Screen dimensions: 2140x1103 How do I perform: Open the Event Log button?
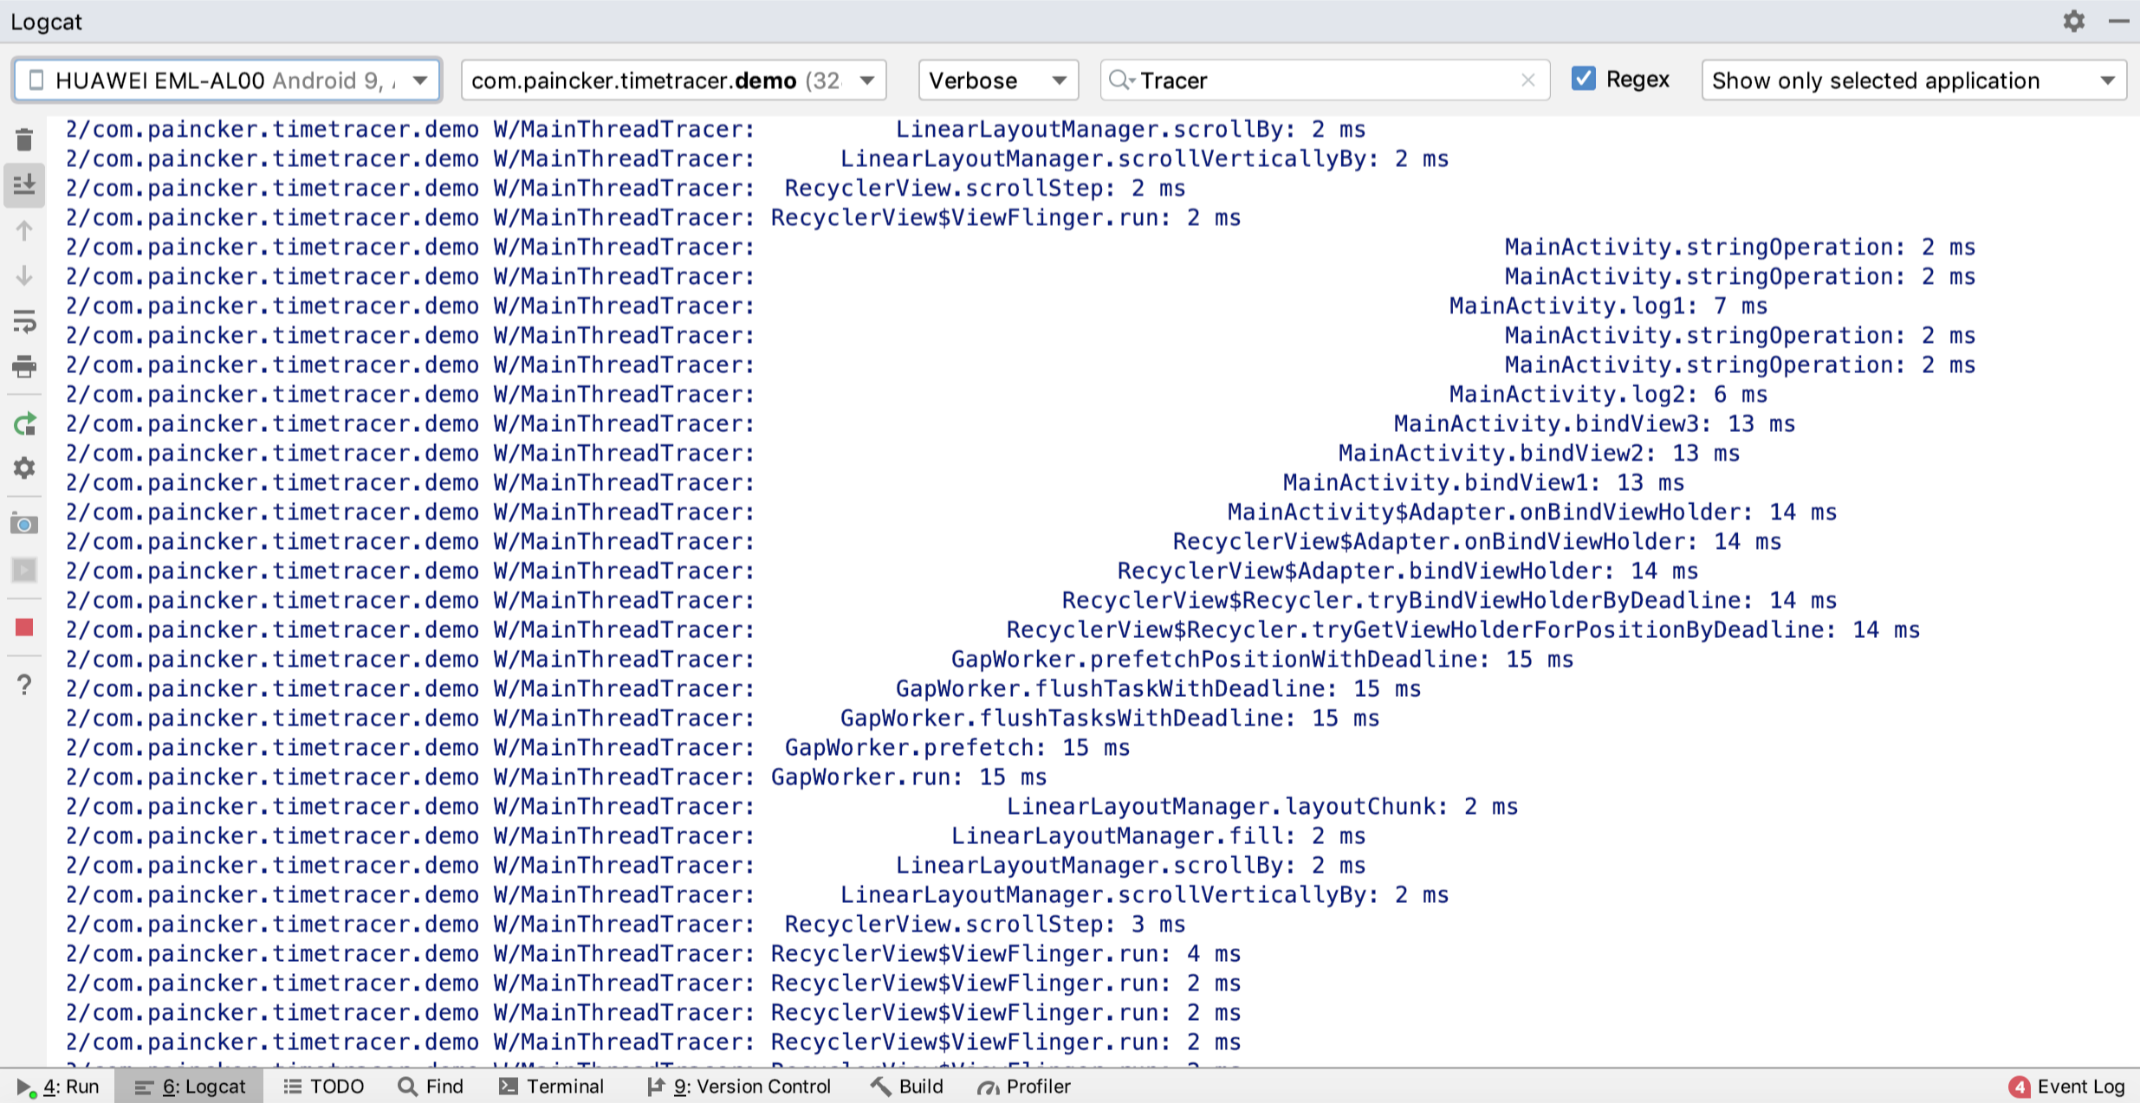click(x=2067, y=1087)
